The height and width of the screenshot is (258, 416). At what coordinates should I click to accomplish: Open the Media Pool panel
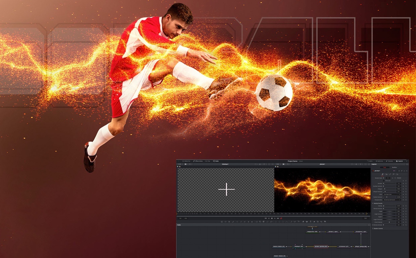tap(186, 161)
